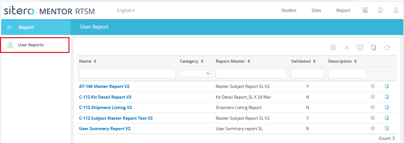Open gear settings for C-112 Shipment Listing V2
Screen dimensions: 404x143
[372, 107]
